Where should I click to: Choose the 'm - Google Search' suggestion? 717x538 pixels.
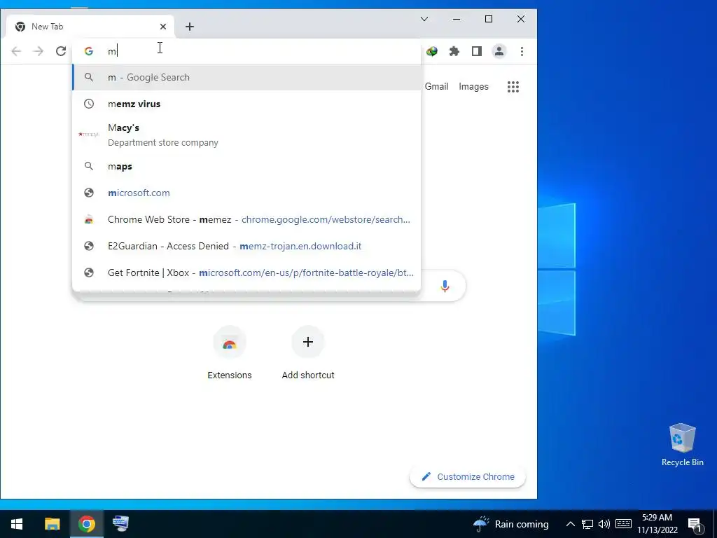point(246,77)
